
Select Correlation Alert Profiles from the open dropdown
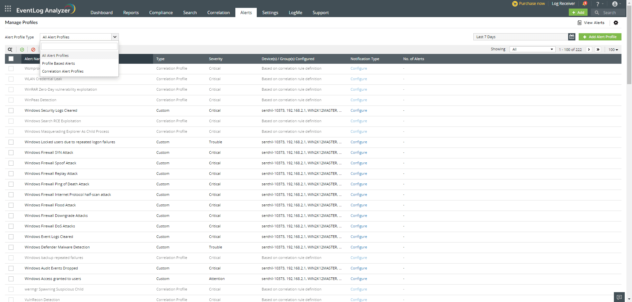click(x=63, y=71)
